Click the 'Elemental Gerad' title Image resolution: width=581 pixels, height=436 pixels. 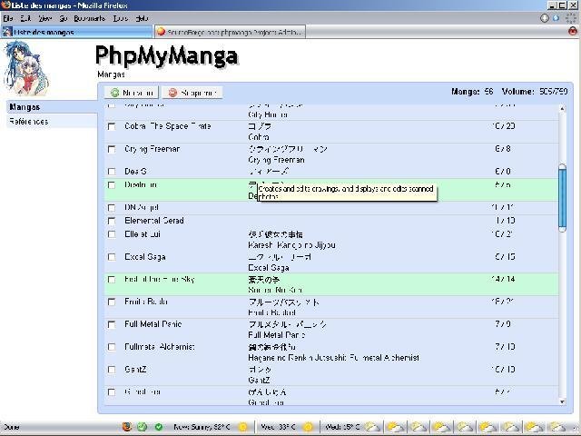click(x=154, y=221)
